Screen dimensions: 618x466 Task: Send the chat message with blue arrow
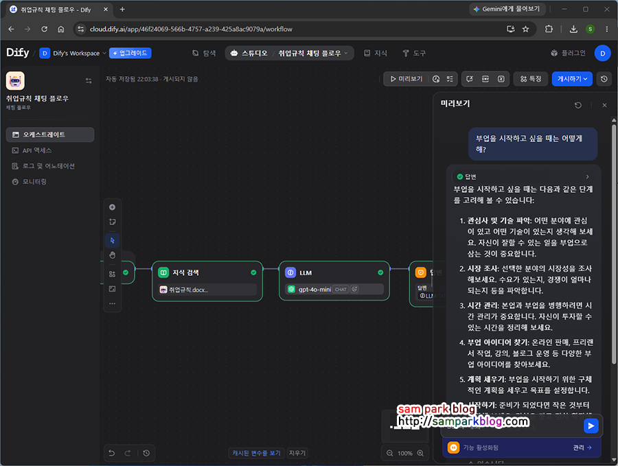click(x=591, y=426)
